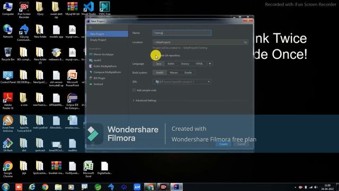Select Gradle build system
339x191 pixels.
tap(188, 73)
